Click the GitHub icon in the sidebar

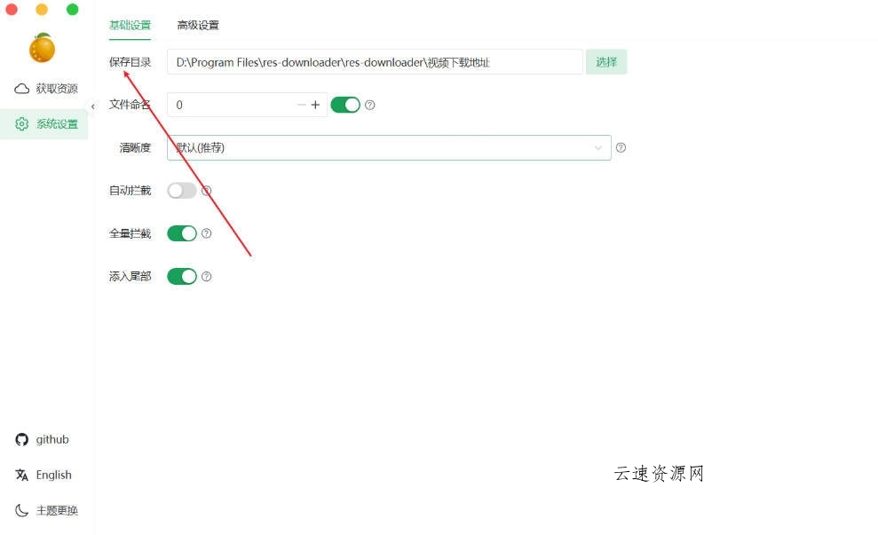coord(21,439)
